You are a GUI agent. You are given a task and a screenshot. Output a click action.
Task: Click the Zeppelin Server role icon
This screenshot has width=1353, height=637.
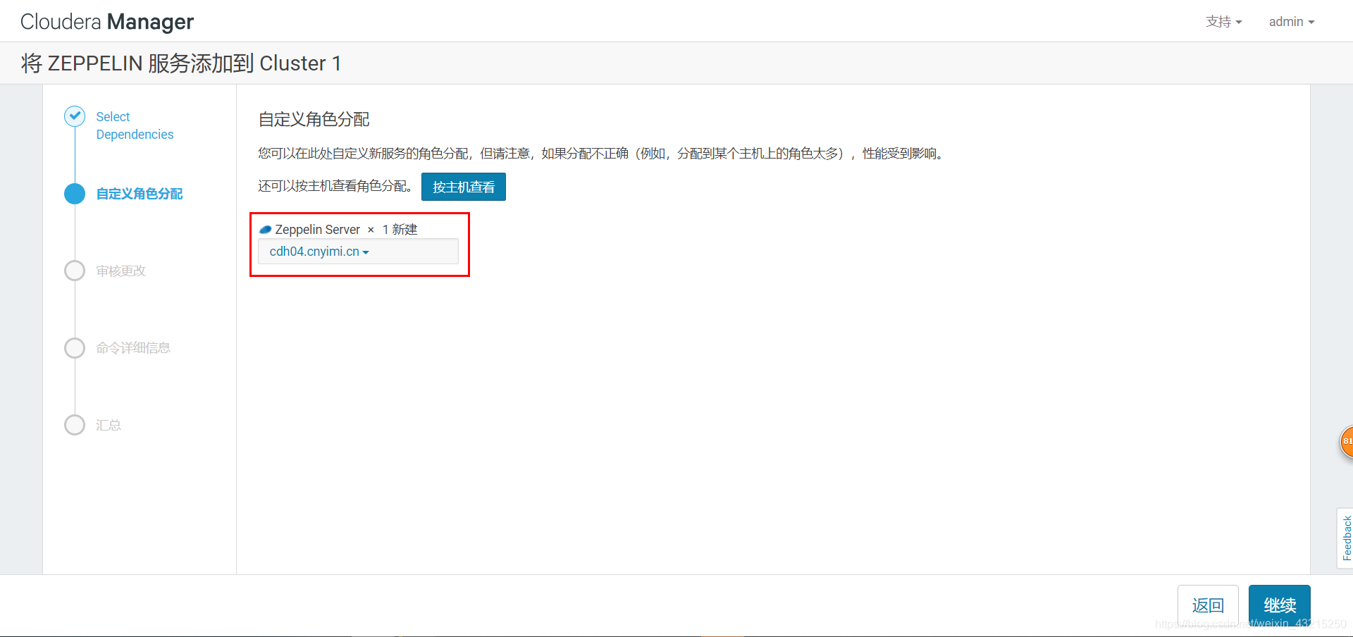pyautogui.click(x=266, y=230)
